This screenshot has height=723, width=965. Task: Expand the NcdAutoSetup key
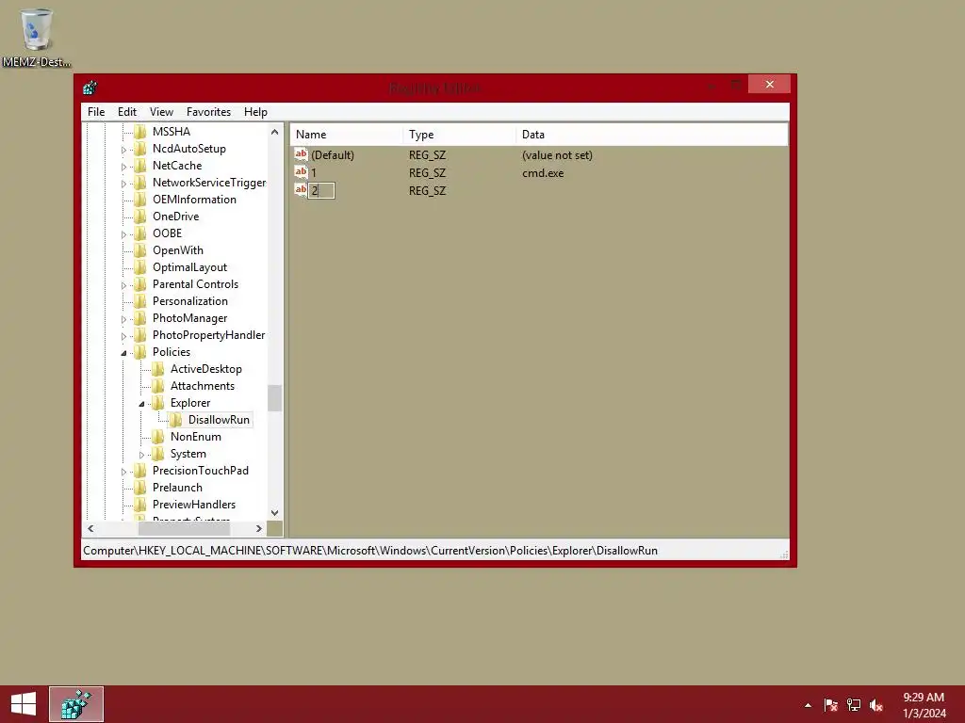click(x=123, y=150)
